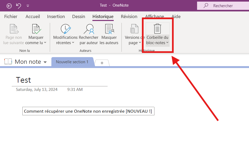Click the search magnifier icon

[x=206, y=6]
